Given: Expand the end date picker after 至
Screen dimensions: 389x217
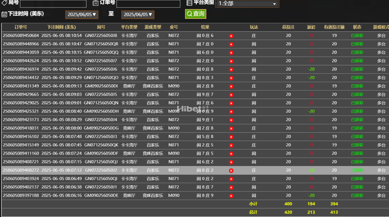Looking at the screenshot, I should (138, 14).
